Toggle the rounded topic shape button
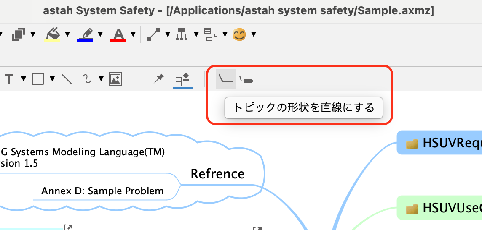This screenshot has height=230, width=482. [x=246, y=79]
